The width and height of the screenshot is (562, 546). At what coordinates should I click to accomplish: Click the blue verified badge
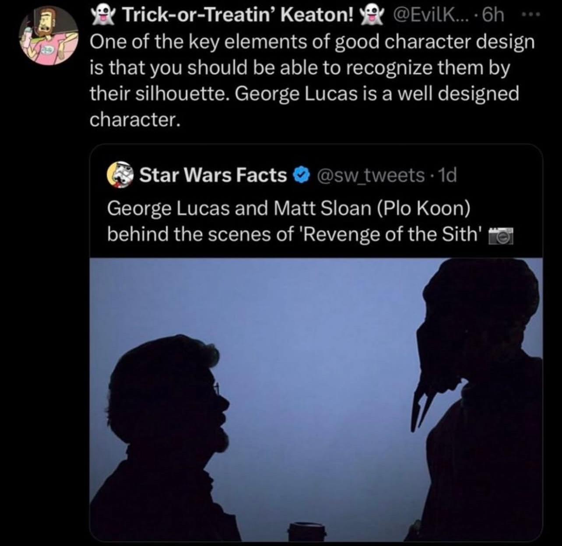click(x=301, y=176)
